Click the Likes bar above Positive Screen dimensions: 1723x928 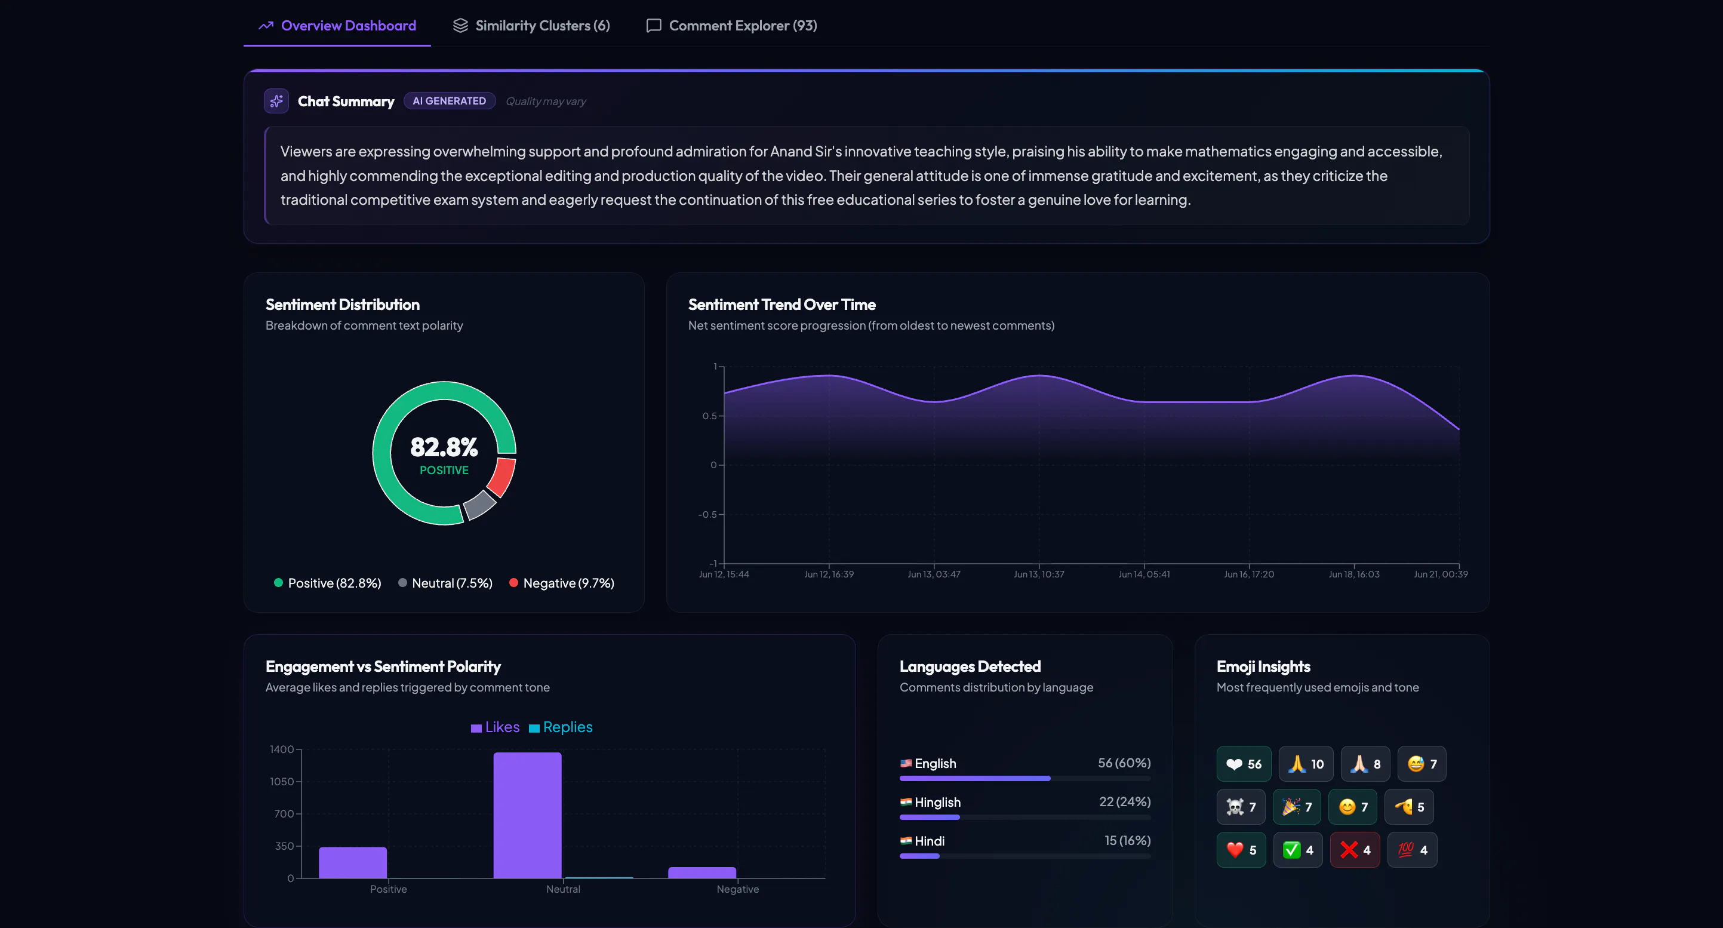coord(352,862)
